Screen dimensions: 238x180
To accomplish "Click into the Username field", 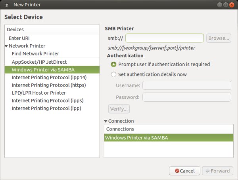I will point(187,85).
